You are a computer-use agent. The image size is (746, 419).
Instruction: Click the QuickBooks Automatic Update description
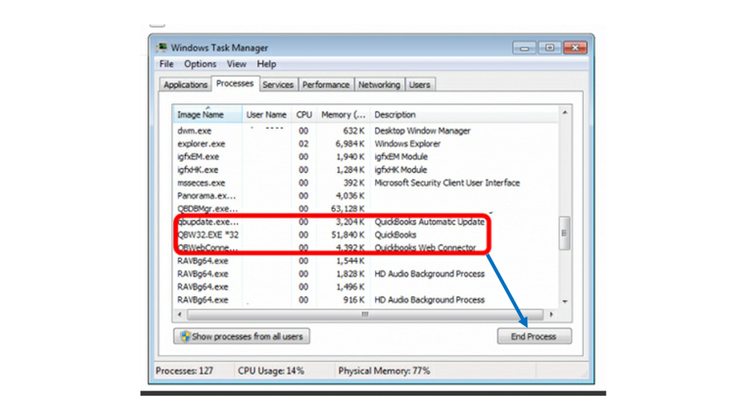coord(429,222)
